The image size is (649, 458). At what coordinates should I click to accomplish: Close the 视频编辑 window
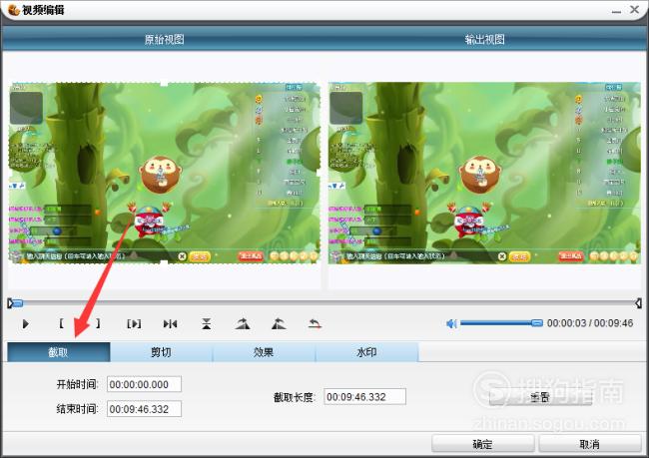(634, 10)
